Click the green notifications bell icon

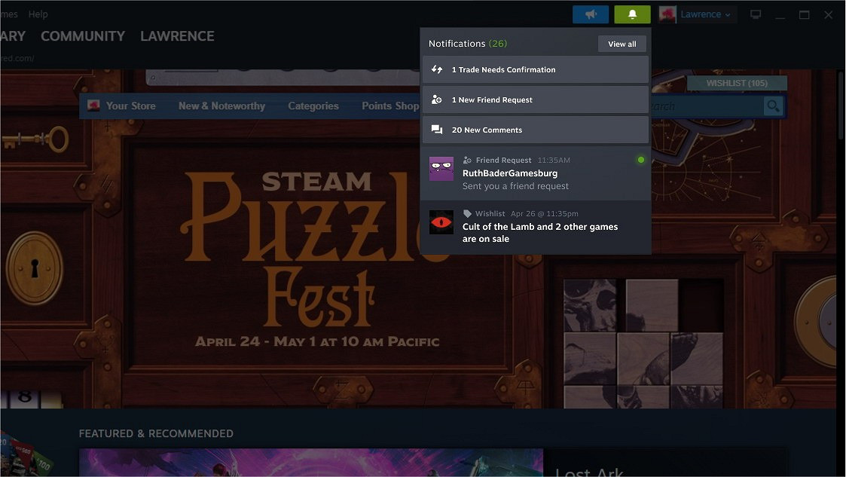tap(632, 14)
